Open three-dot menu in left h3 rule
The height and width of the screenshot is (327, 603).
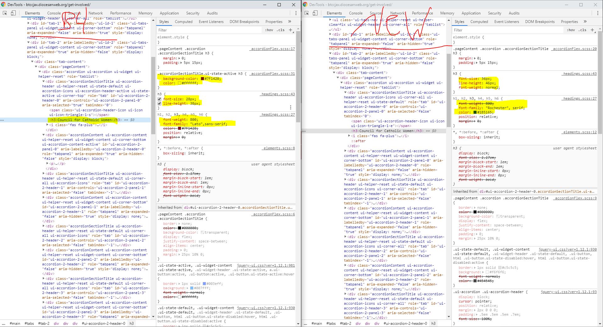[x=290, y=107]
